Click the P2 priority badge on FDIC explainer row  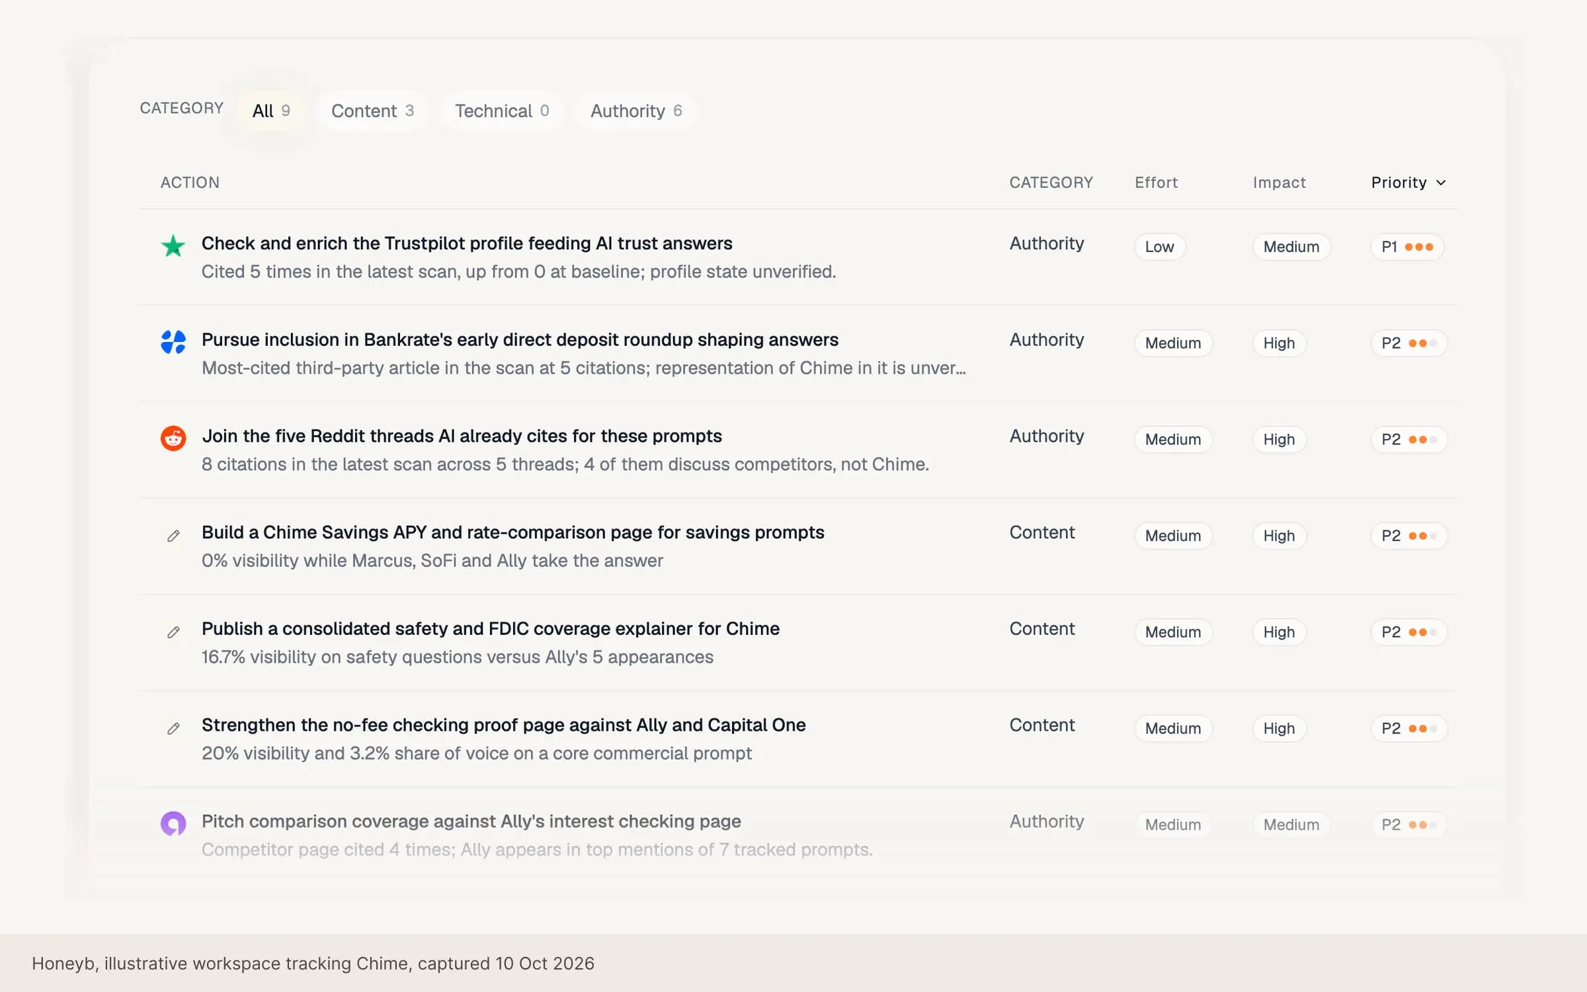(1409, 632)
